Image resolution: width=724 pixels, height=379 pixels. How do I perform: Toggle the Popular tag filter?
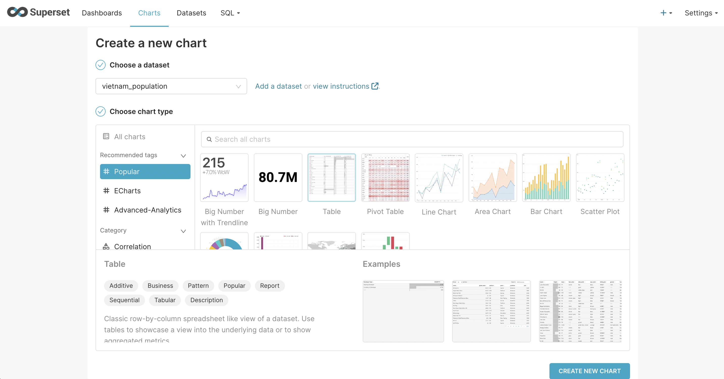145,172
